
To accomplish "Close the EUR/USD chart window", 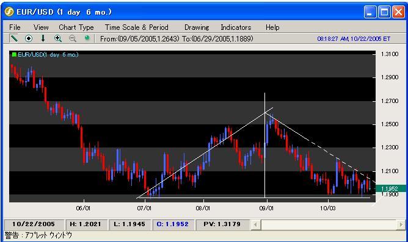I will (x=398, y=12).
